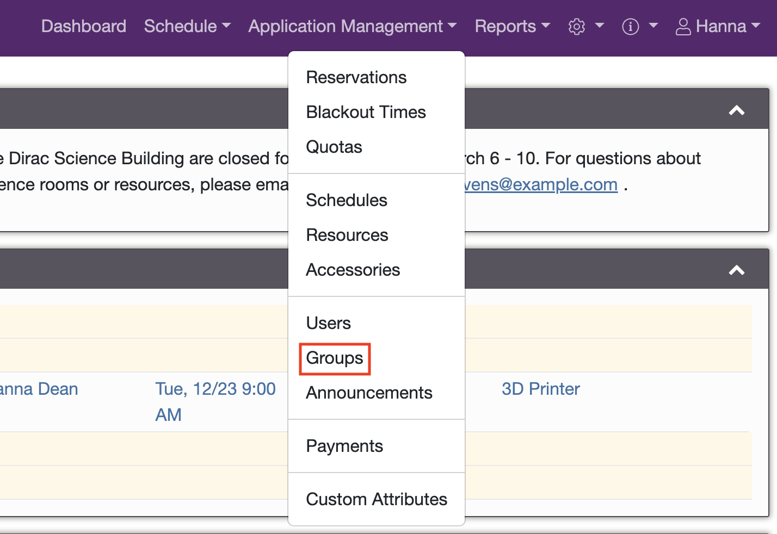Open the Quotas page

point(334,146)
